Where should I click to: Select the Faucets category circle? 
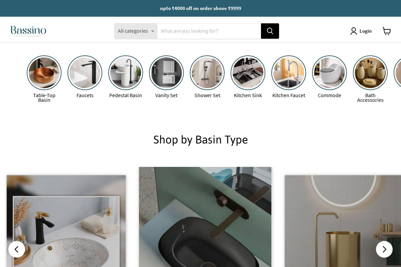[85, 73]
